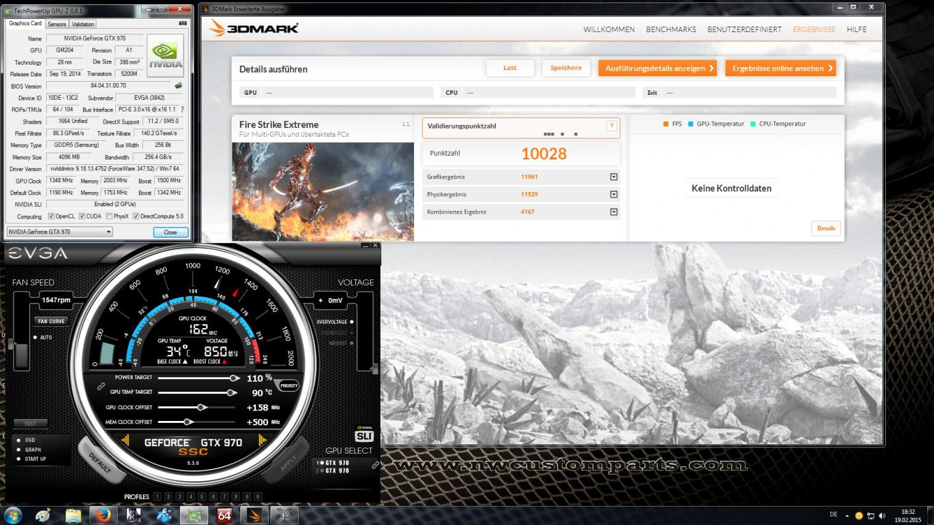
Task: Click the NVIDIA logo in GPU-Z
Action: point(166,55)
